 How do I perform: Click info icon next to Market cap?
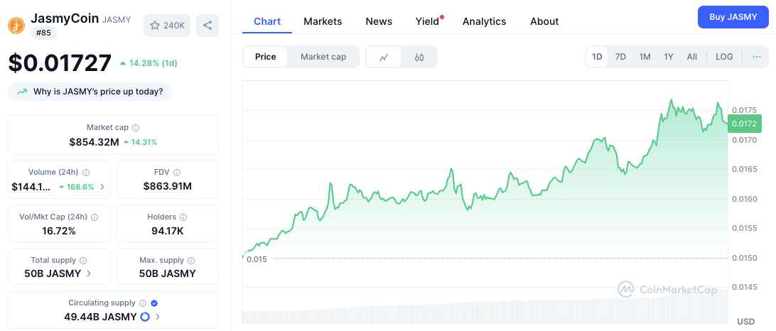pos(136,128)
